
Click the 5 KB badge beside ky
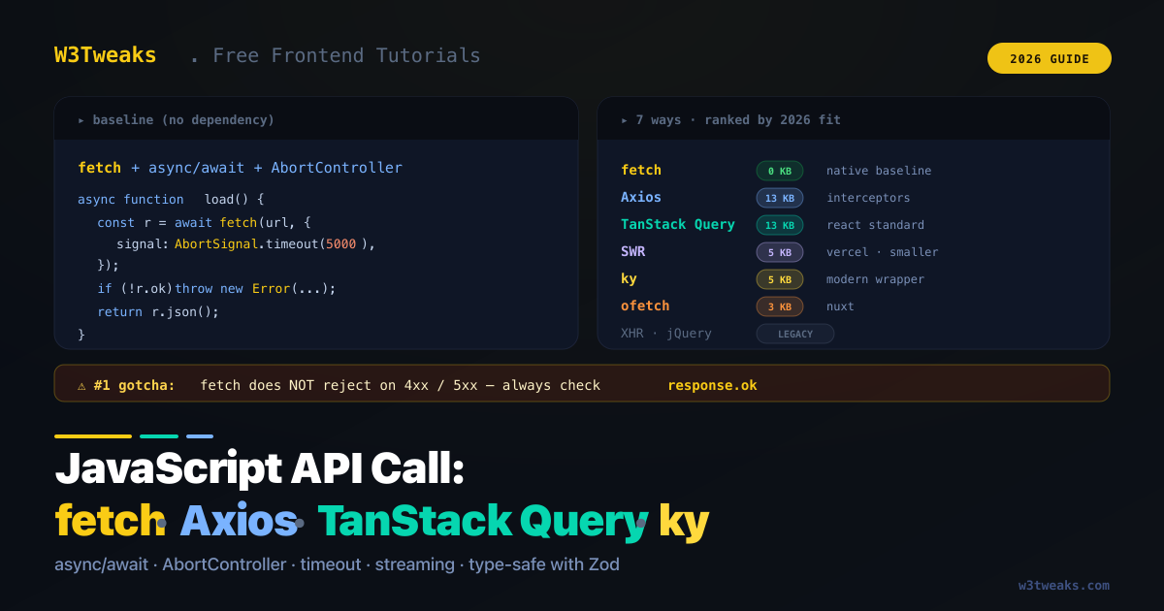pos(780,279)
